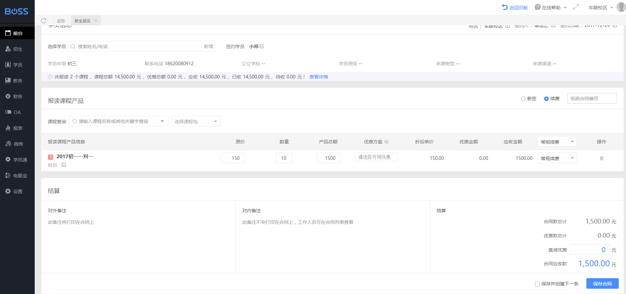Click the 对外备注 note text area
Screen dimensions: 626x294
click(x=138, y=244)
